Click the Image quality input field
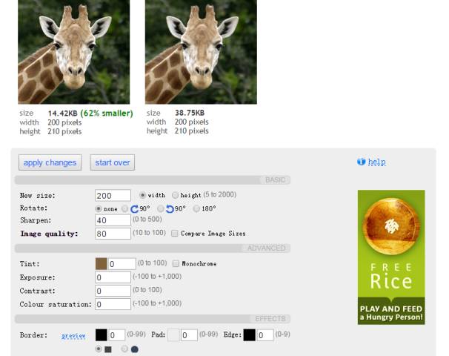The image size is (449, 356). 113,234
